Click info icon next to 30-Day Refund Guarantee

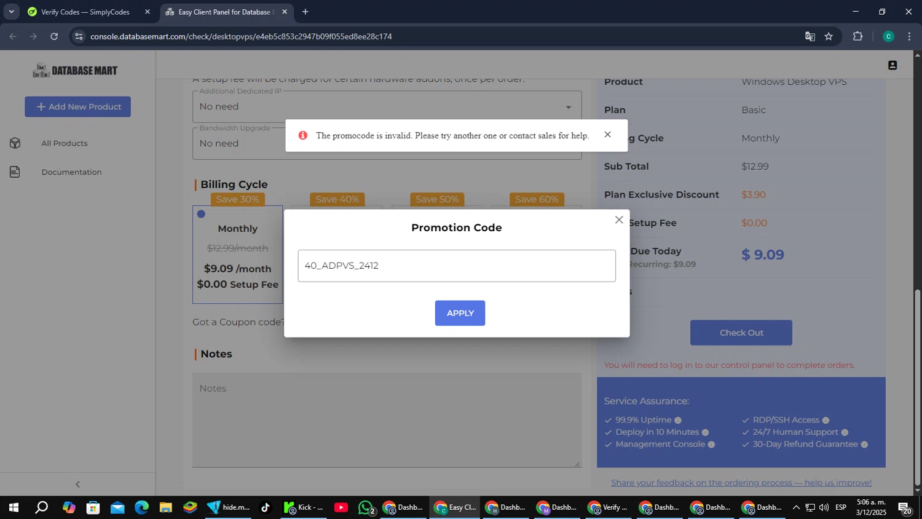click(x=864, y=445)
